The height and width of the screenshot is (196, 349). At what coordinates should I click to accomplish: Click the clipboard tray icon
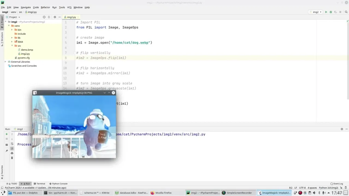point(309,193)
